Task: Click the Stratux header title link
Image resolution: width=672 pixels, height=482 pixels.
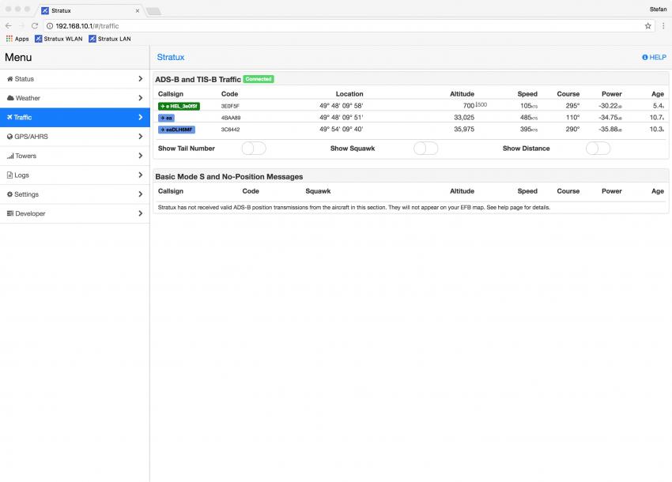Action: pyautogui.click(x=171, y=58)
